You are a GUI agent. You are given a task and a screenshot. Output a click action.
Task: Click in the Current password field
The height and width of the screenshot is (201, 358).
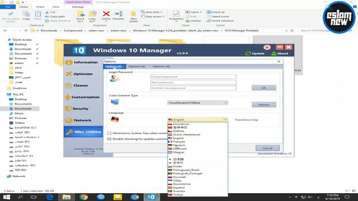(194, 77)
